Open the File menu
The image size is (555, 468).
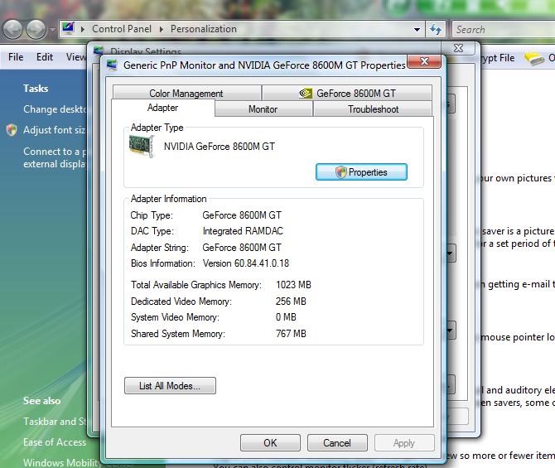coord(16,57)
